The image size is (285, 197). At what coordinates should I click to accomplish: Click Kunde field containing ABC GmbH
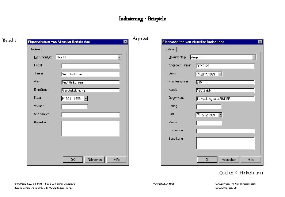pyautogui.click(x=225, y=90)
